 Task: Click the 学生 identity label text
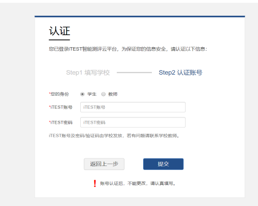pyautogui.click(x=92, y=94)
